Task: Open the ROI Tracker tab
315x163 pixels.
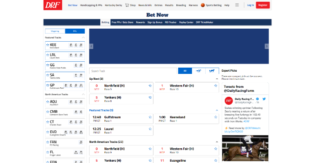Action: coord(171,22)
